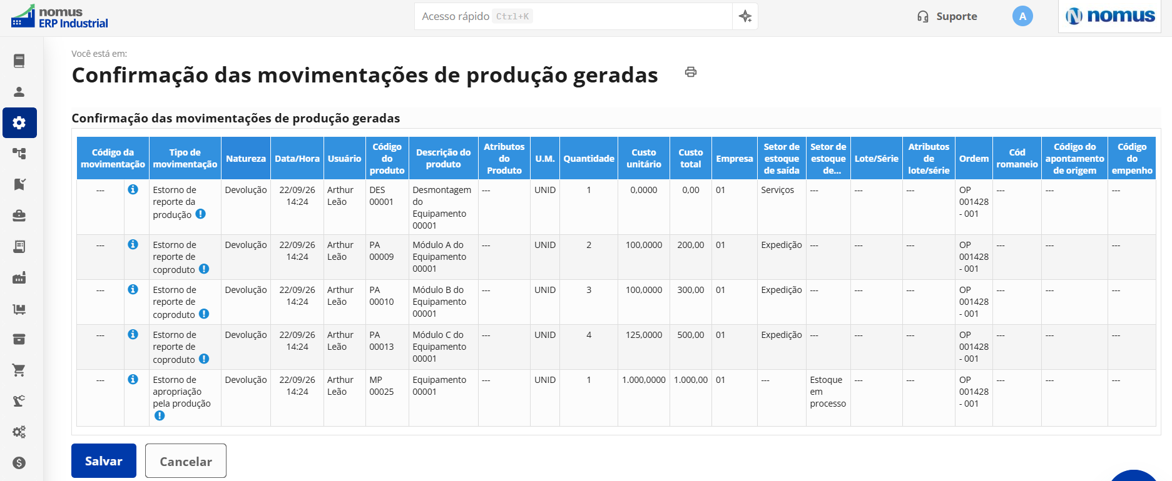The height and width of the screenshot is (481, 1172).
Task: Click the alert icon beside Estorno de reporte da produção
Action: (200, 214)
